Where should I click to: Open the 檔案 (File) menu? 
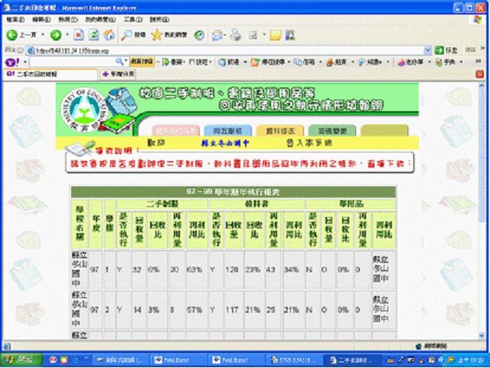[15, 18]
